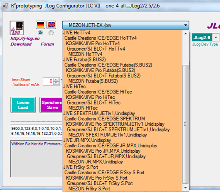Select Castle Creations ICE/EDGE Futaba(S.BUS2)

tap(122, 65)
